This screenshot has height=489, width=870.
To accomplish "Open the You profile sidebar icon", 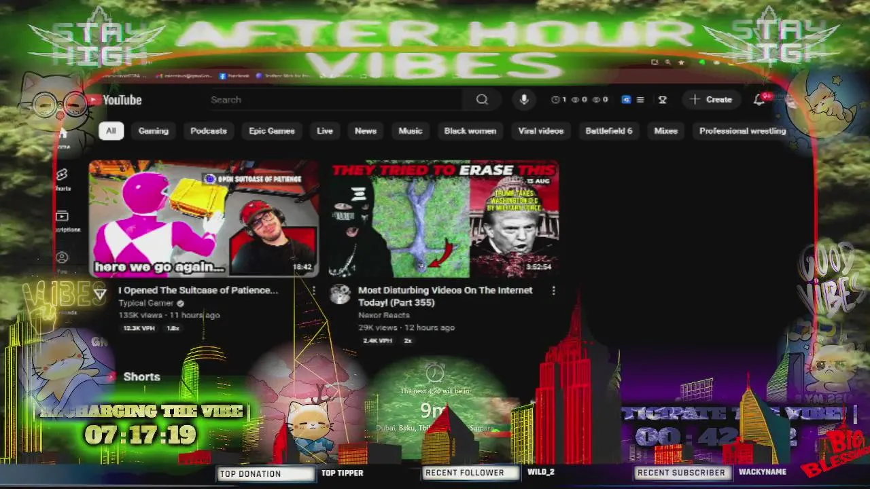I will pyautogui.click(x=62, y=259).
